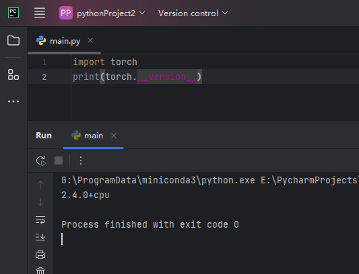The image size is (359, 274).
Task: Toggle scroll to end of output
Action: click(x=40, y=237)
